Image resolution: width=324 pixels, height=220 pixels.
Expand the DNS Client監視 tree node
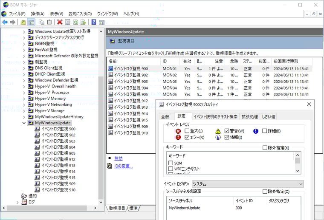click(24, 68)
